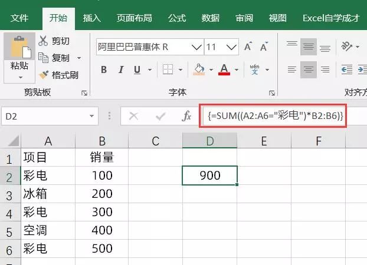
Task: Apply the red Font Color
Action: [224, 69]
